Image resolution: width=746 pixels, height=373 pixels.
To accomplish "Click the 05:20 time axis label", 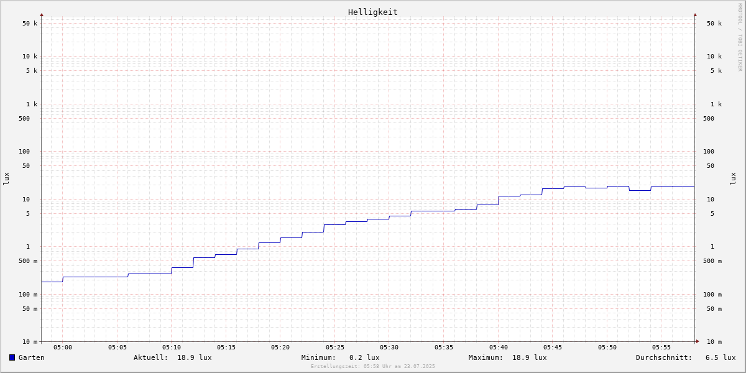I will coord(280,348).
